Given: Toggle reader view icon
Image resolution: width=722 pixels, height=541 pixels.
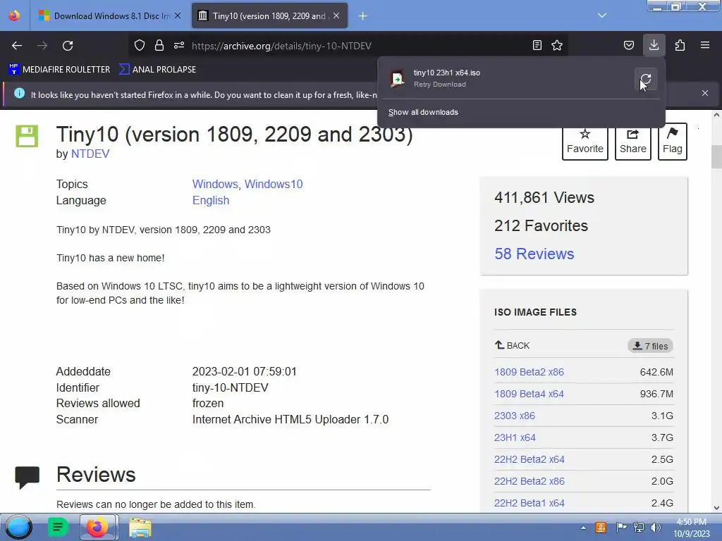Looking at the screenshot, I should pyautogui.click(x=537, y=45).
